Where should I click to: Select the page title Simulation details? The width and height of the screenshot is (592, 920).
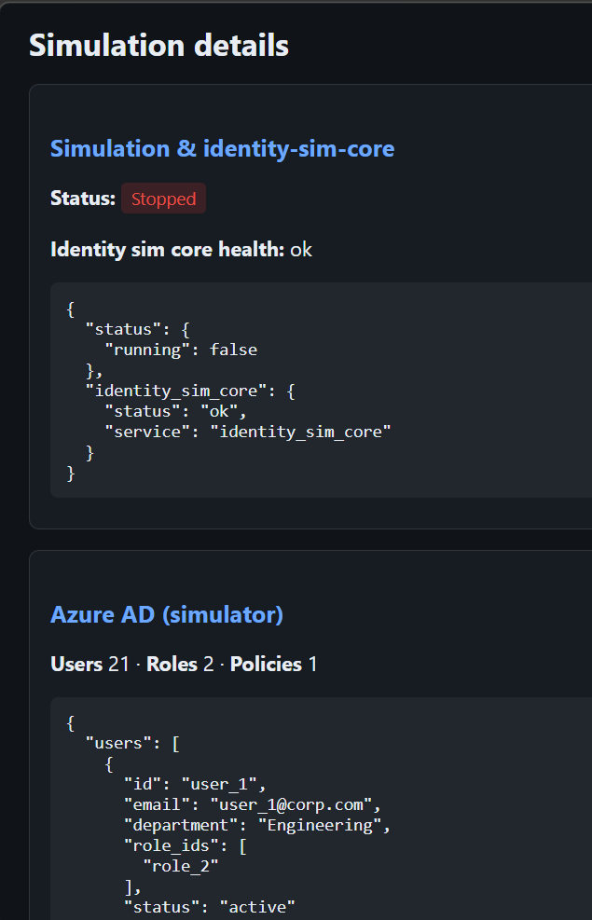(158, 45)
